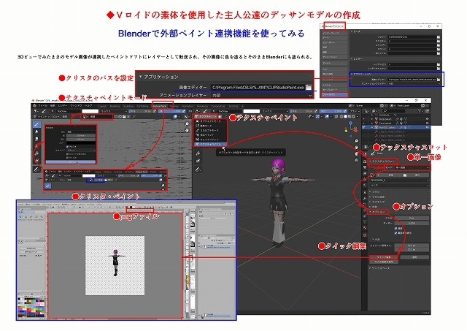Click the viewport navigation axis gizmo
Screen dimensions: 467x331
[352, 128]
